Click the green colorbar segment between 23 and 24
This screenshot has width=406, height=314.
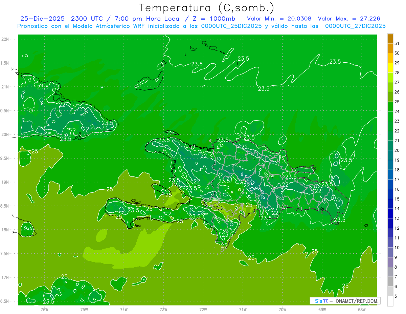pyautogui.click(x=390, y=116)
